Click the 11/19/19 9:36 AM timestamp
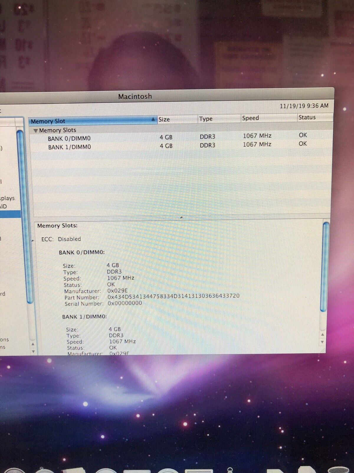This screenshot has width=354, height=473. tap(304, 106)
